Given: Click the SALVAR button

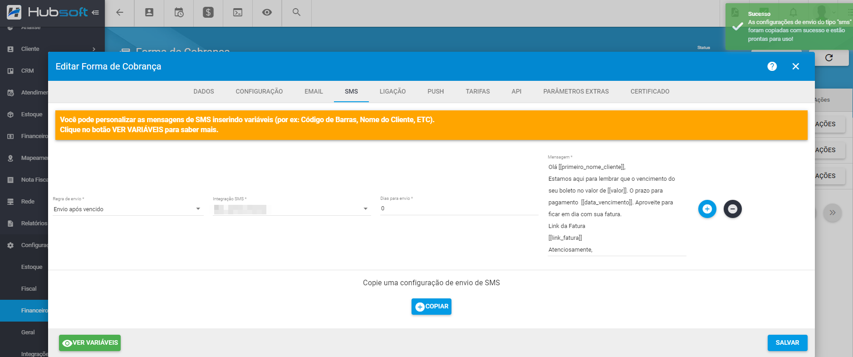Looking at the screenshot, I should click(787, 343).
